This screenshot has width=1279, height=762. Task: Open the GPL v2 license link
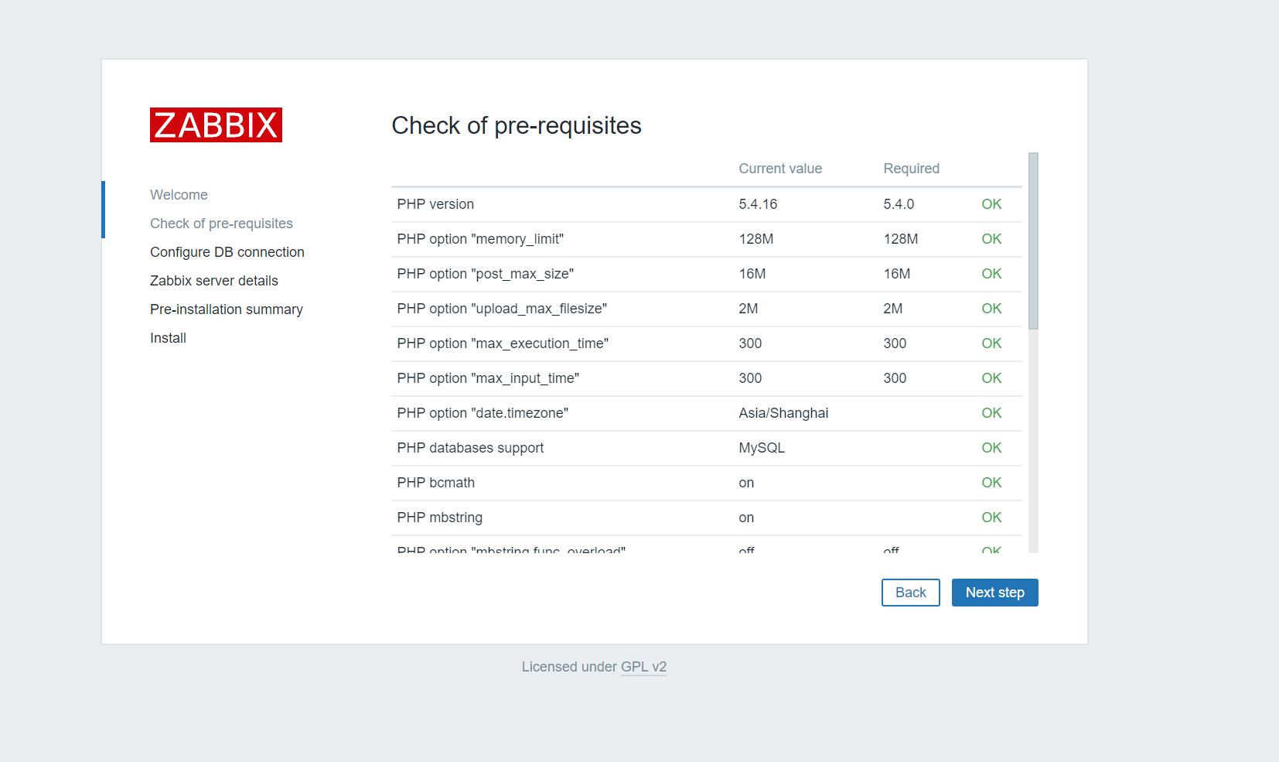pyautogui.click(x=643, y=667)
